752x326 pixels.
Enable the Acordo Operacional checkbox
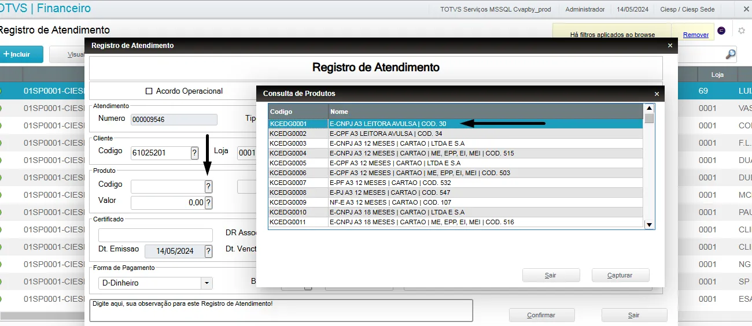149,91
